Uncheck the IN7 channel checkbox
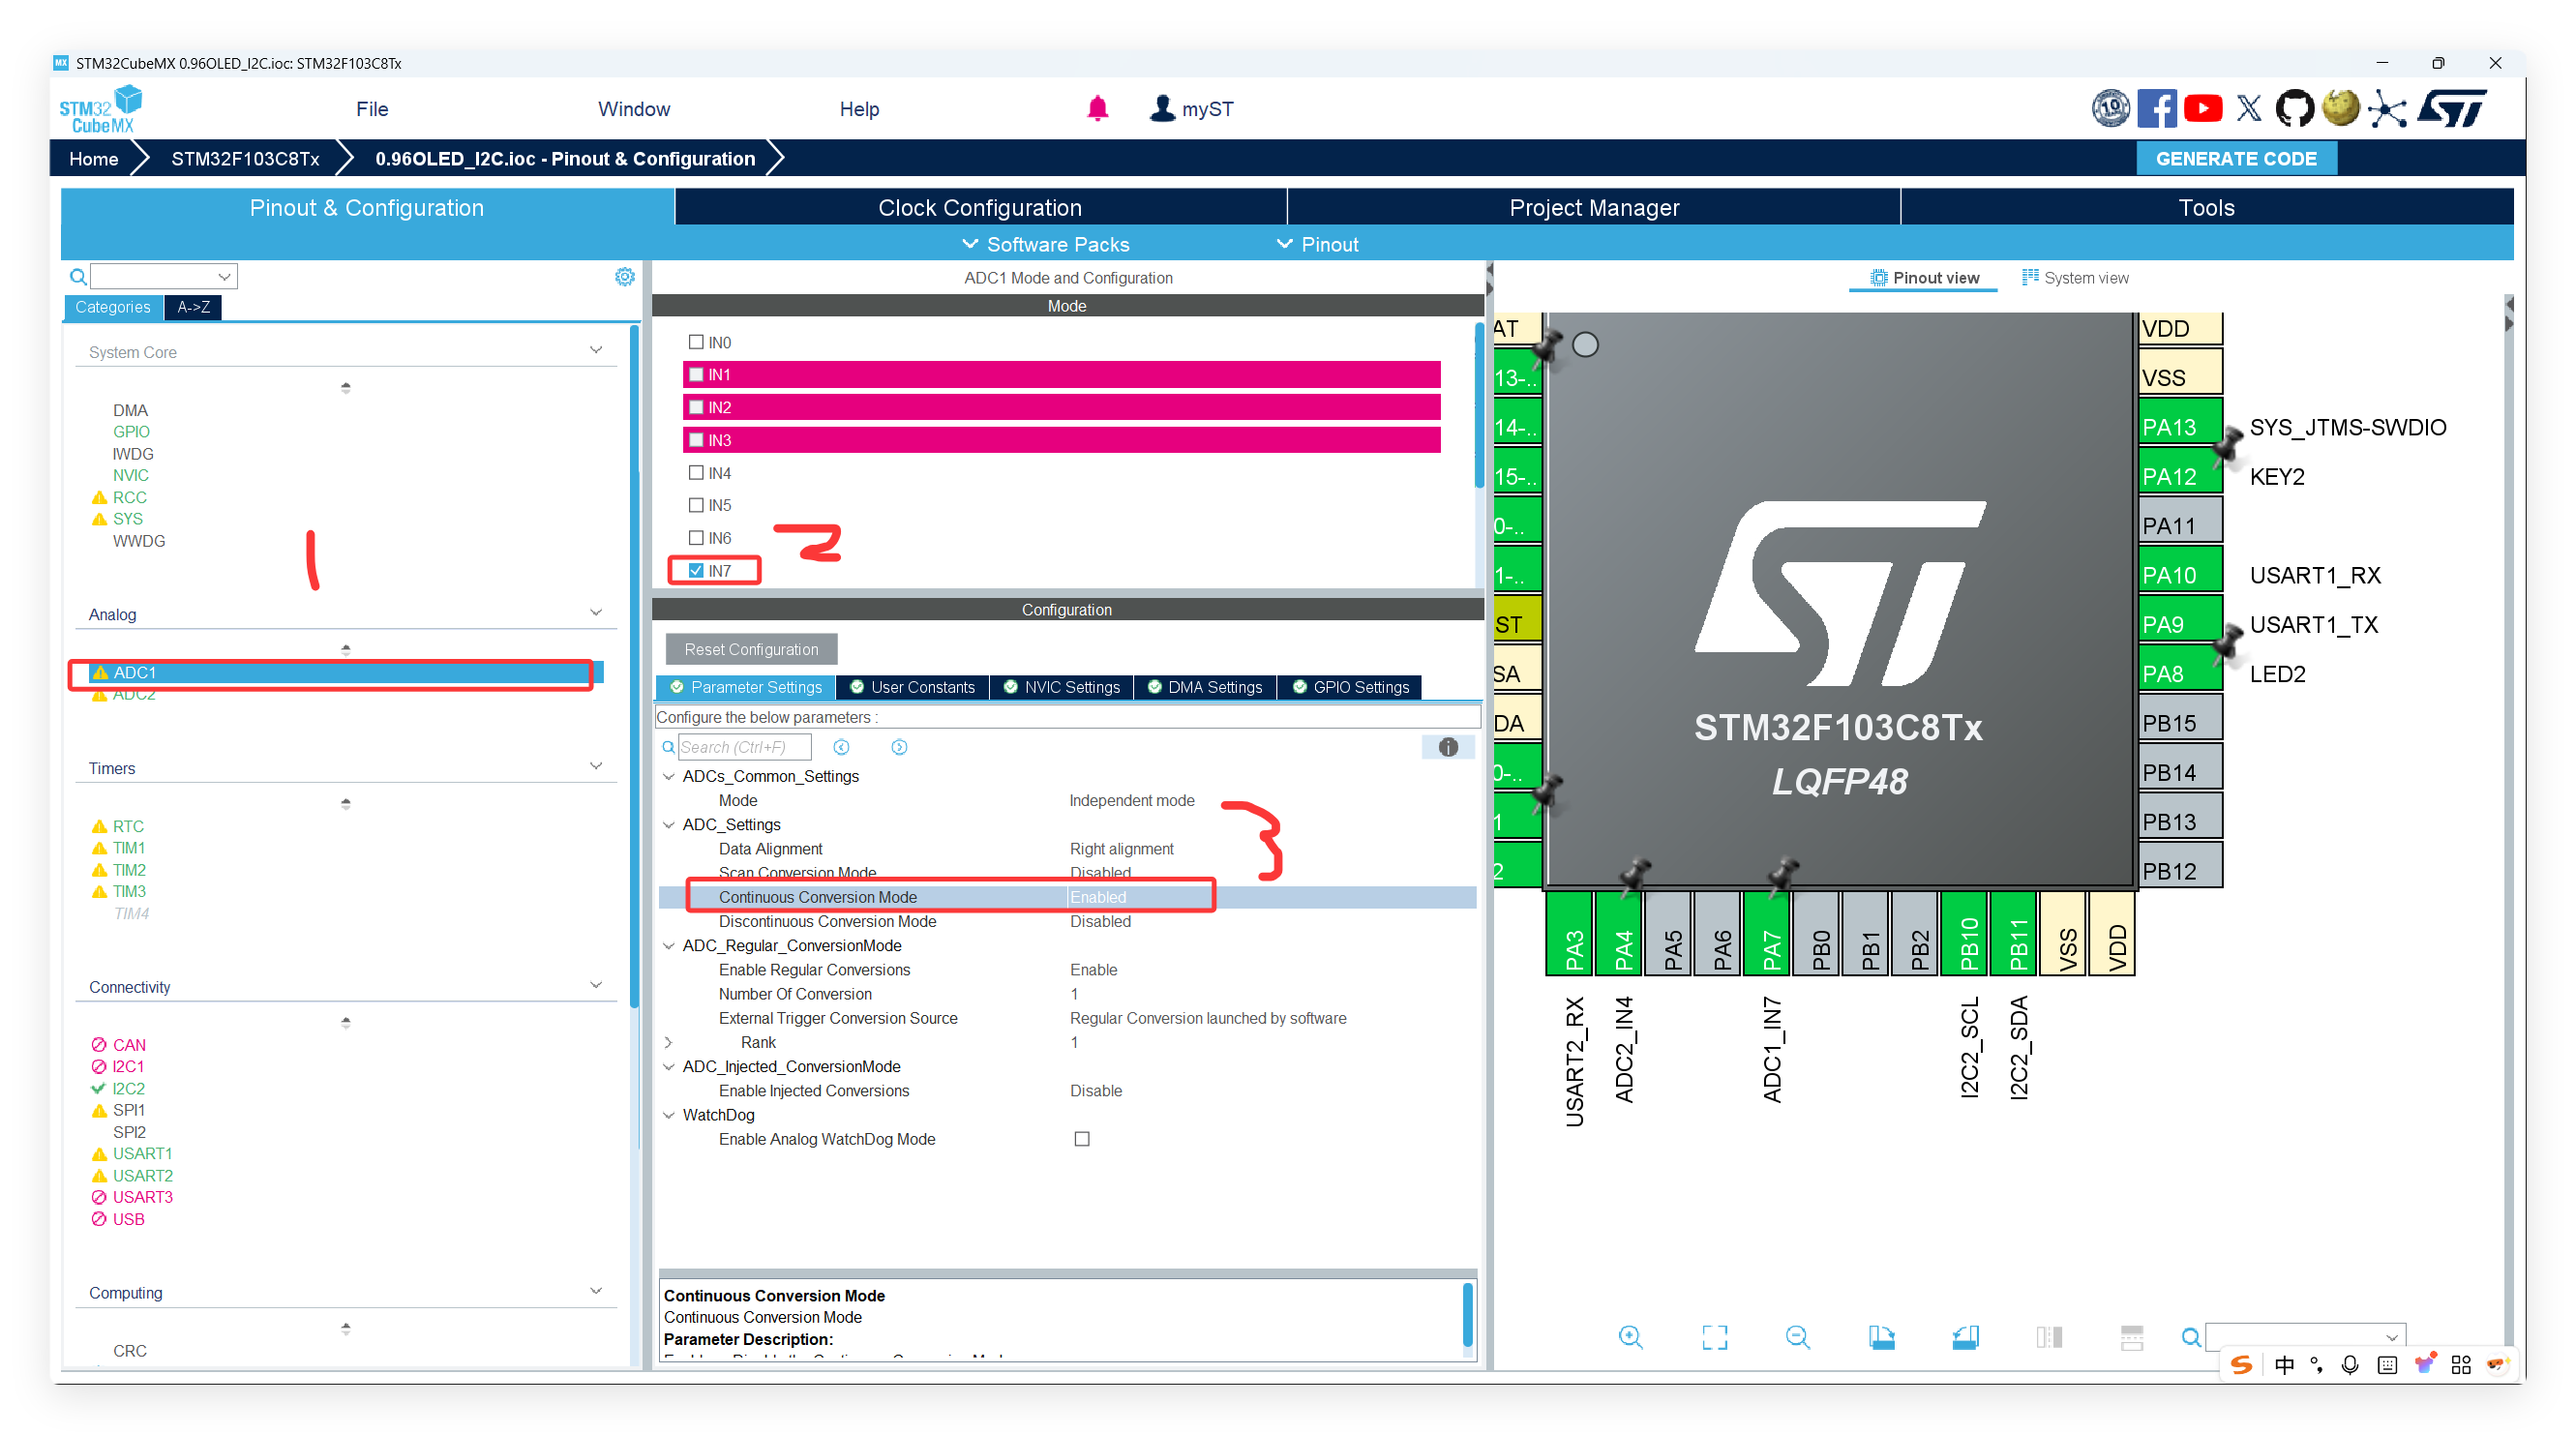Screen dimensions: 2576x1434 [x=696, y=570]
